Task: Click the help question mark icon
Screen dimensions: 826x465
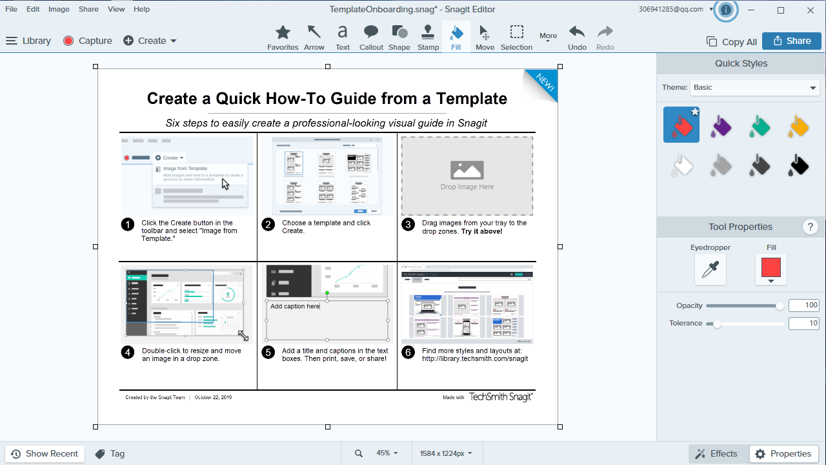Action: [x=811, y=227]
